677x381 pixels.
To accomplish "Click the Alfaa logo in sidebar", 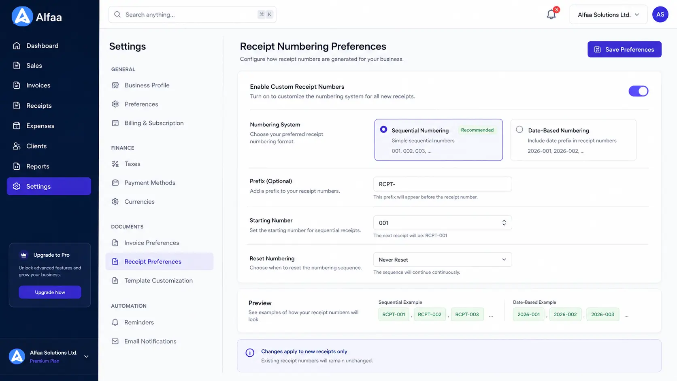I will tap(36, 17).
